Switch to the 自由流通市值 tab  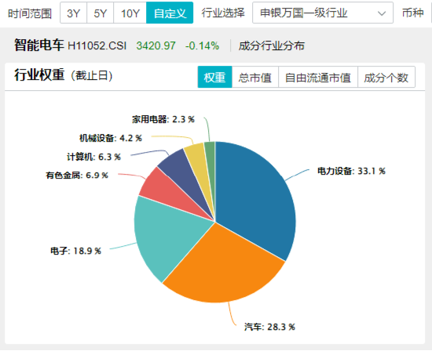[x=318, y=78]
